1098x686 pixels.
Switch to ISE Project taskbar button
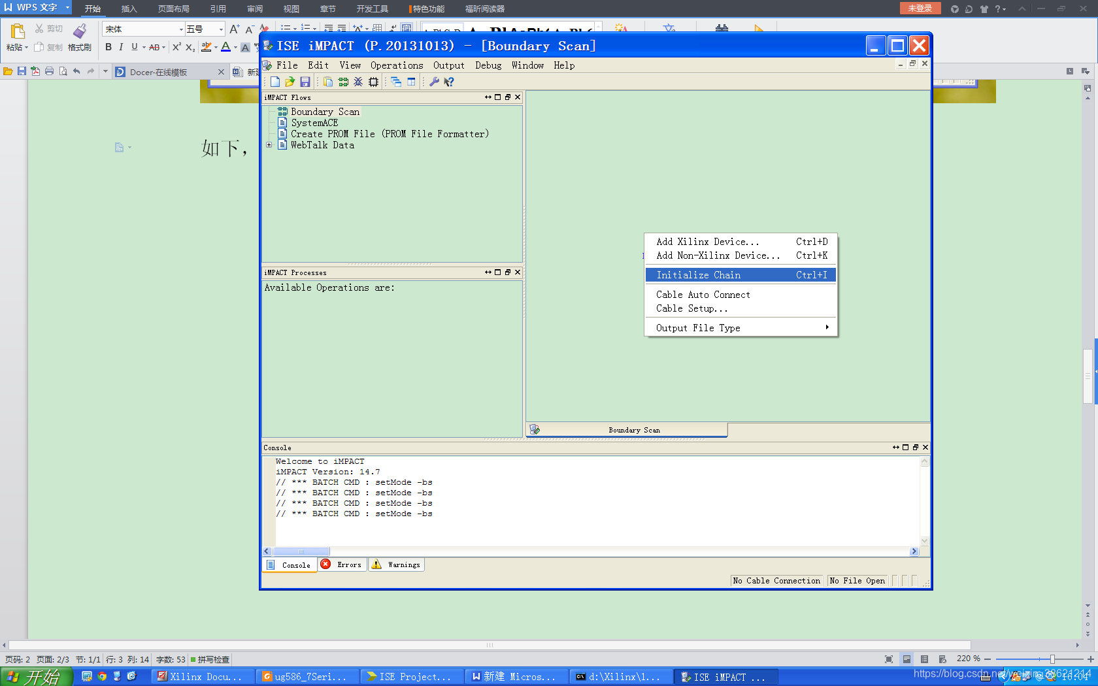[411, 677]
